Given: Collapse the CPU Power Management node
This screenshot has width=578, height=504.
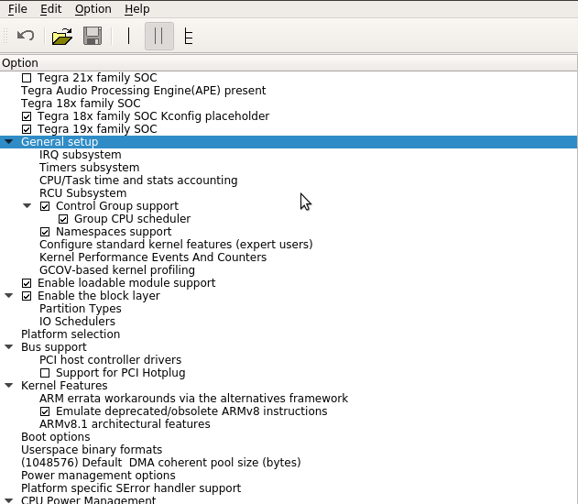Looking at the screenshot, I should 9,500.
